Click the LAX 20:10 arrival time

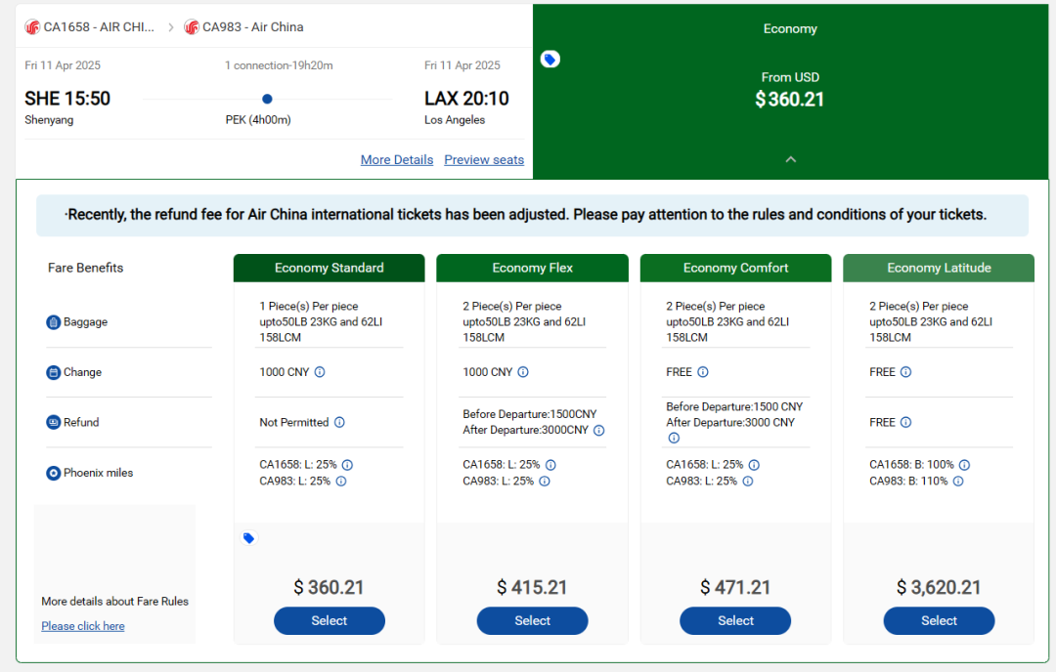tap(466, 99)
